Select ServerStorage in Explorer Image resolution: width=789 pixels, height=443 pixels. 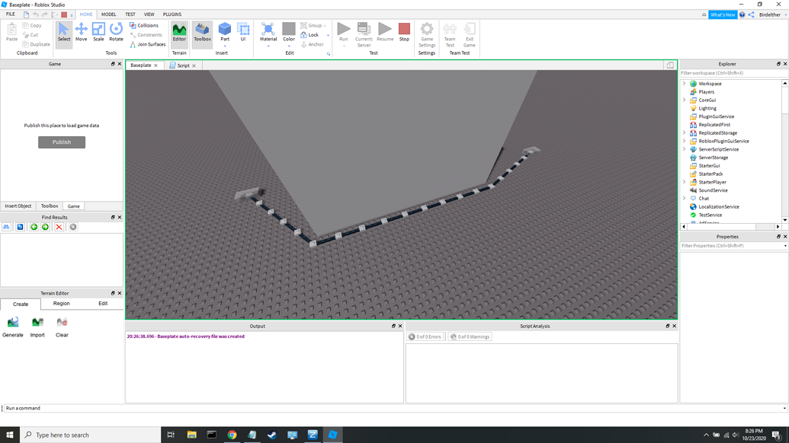[x=713, y=158]
